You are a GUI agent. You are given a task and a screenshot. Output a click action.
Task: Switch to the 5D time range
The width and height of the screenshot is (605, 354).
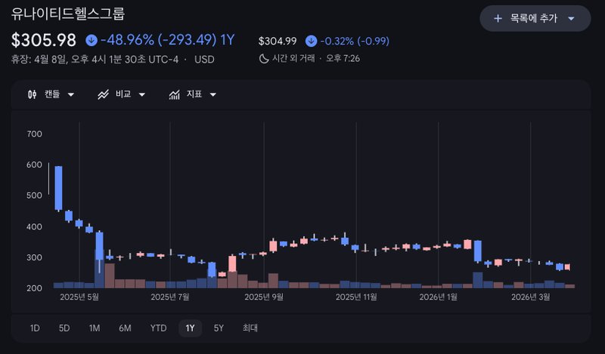pyautogui.click(x=64, y=328)
